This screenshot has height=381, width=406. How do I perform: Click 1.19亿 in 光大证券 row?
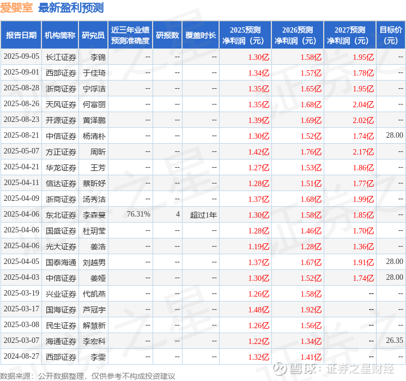[x=259, y=247]
